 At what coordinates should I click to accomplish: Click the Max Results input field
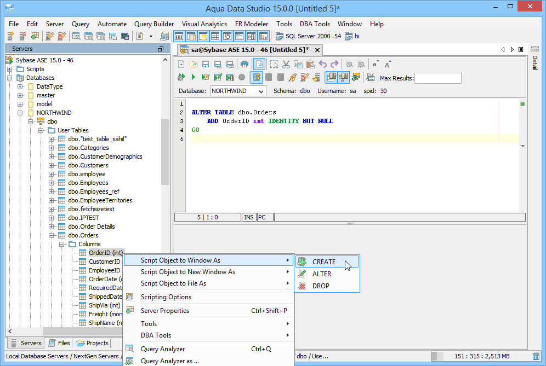(x=437, y=78)
